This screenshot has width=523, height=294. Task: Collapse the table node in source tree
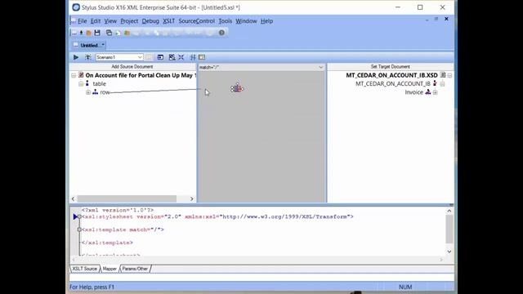click(x=81, y=84)
